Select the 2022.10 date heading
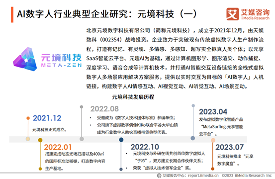Viewport: 275px width, 179px height. point(145,147)
